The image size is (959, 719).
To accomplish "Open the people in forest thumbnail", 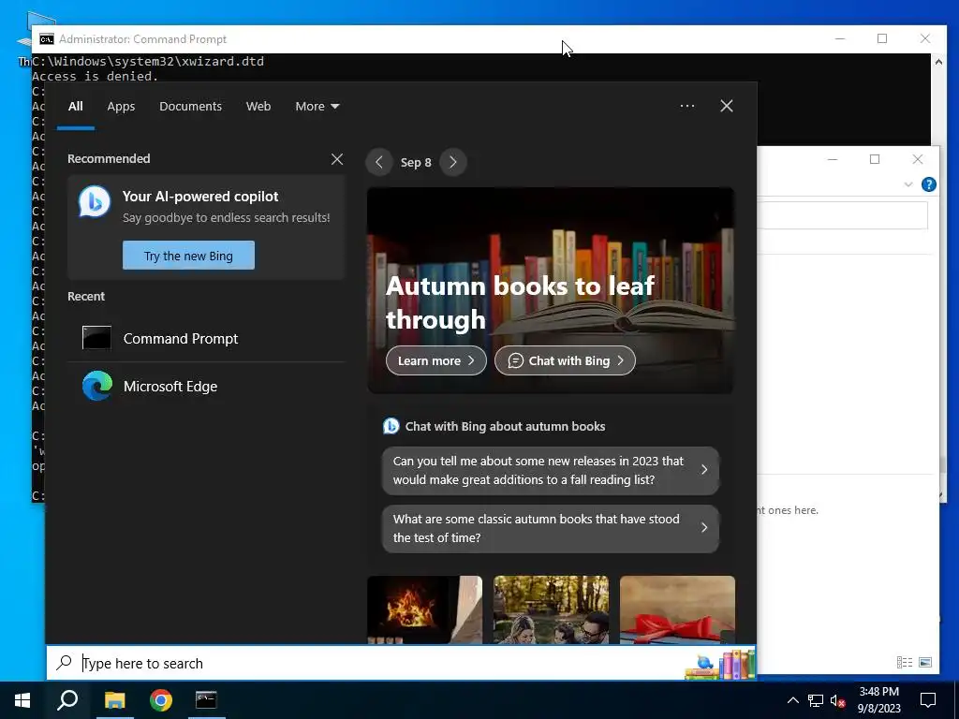I will coord(551,609).
